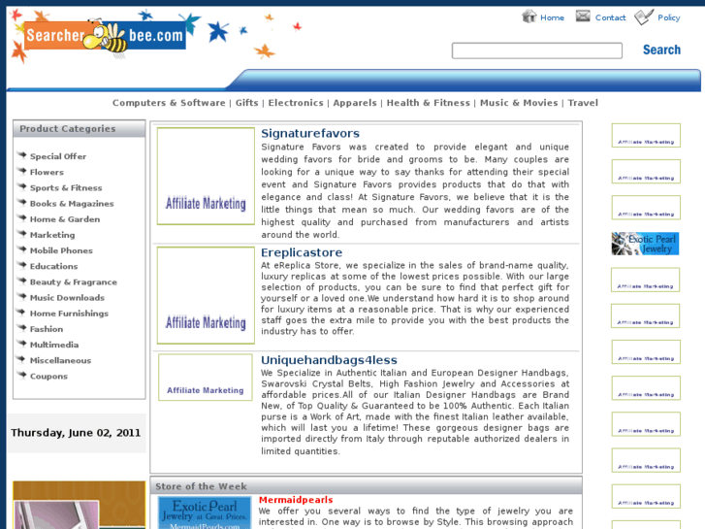Click arrow bullet beside Fashion
Viewport: 705px width, 529px height.
21,328
